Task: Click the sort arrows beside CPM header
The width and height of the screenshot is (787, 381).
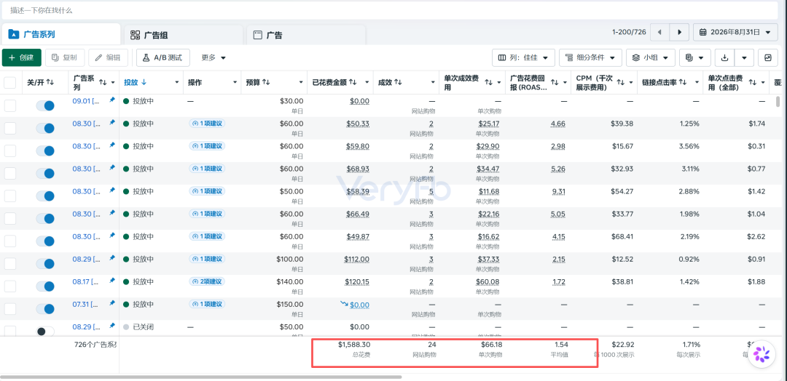Action: pyautogui.click(x=620, y=82)
